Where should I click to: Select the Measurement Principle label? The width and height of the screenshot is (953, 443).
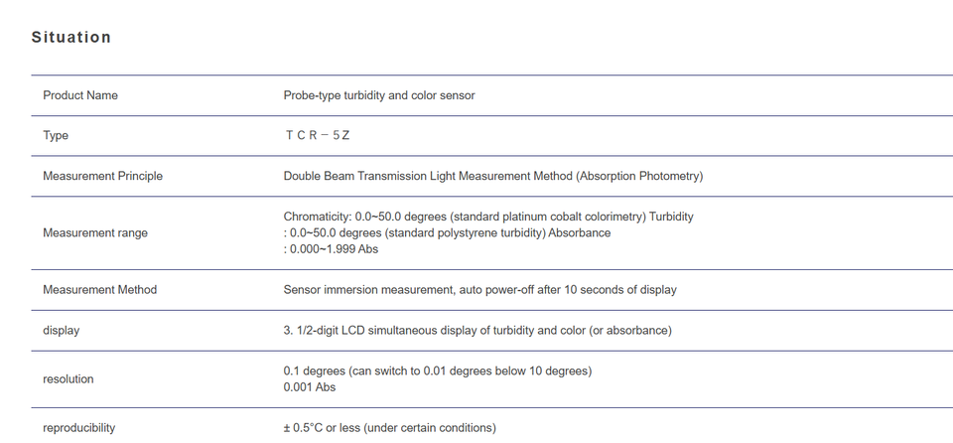point(102,177)
